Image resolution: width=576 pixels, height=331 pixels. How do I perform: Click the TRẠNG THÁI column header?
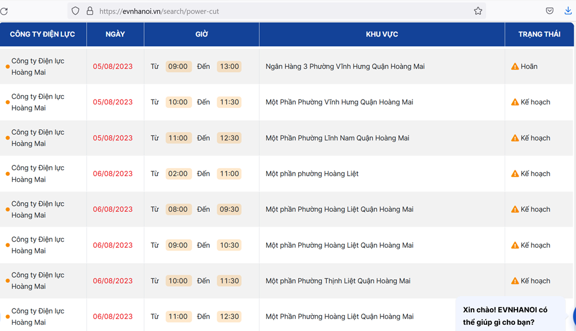(539, 34)
